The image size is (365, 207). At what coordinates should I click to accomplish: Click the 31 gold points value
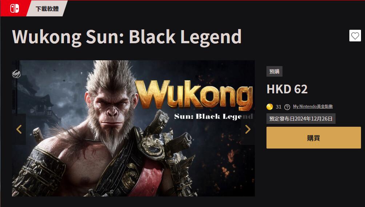278,107
